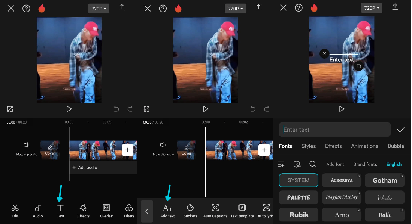Viewport: 412px width, 224px height.
Task: Open Stickers in middle screen
Action: tap(190, 211)
